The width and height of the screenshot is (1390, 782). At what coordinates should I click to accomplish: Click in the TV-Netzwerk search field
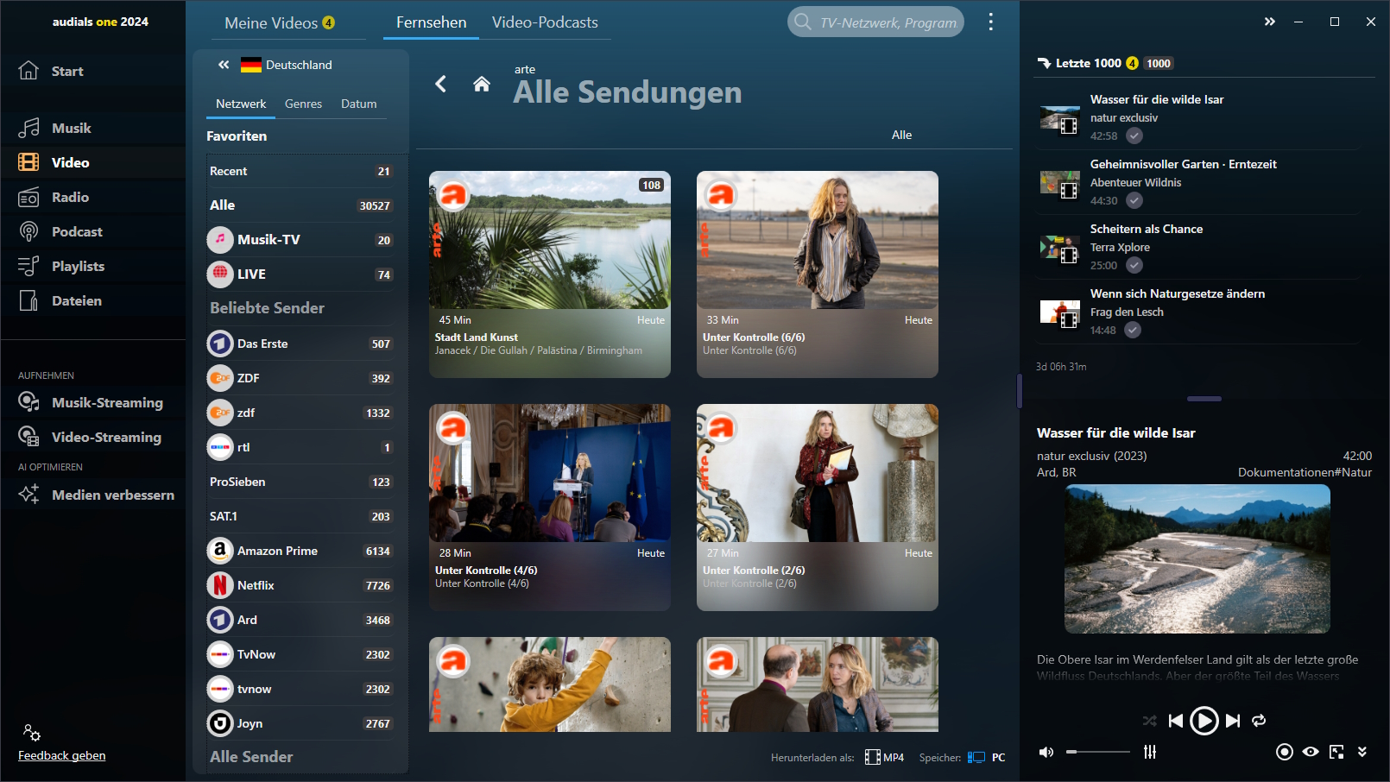click(875, 22)
